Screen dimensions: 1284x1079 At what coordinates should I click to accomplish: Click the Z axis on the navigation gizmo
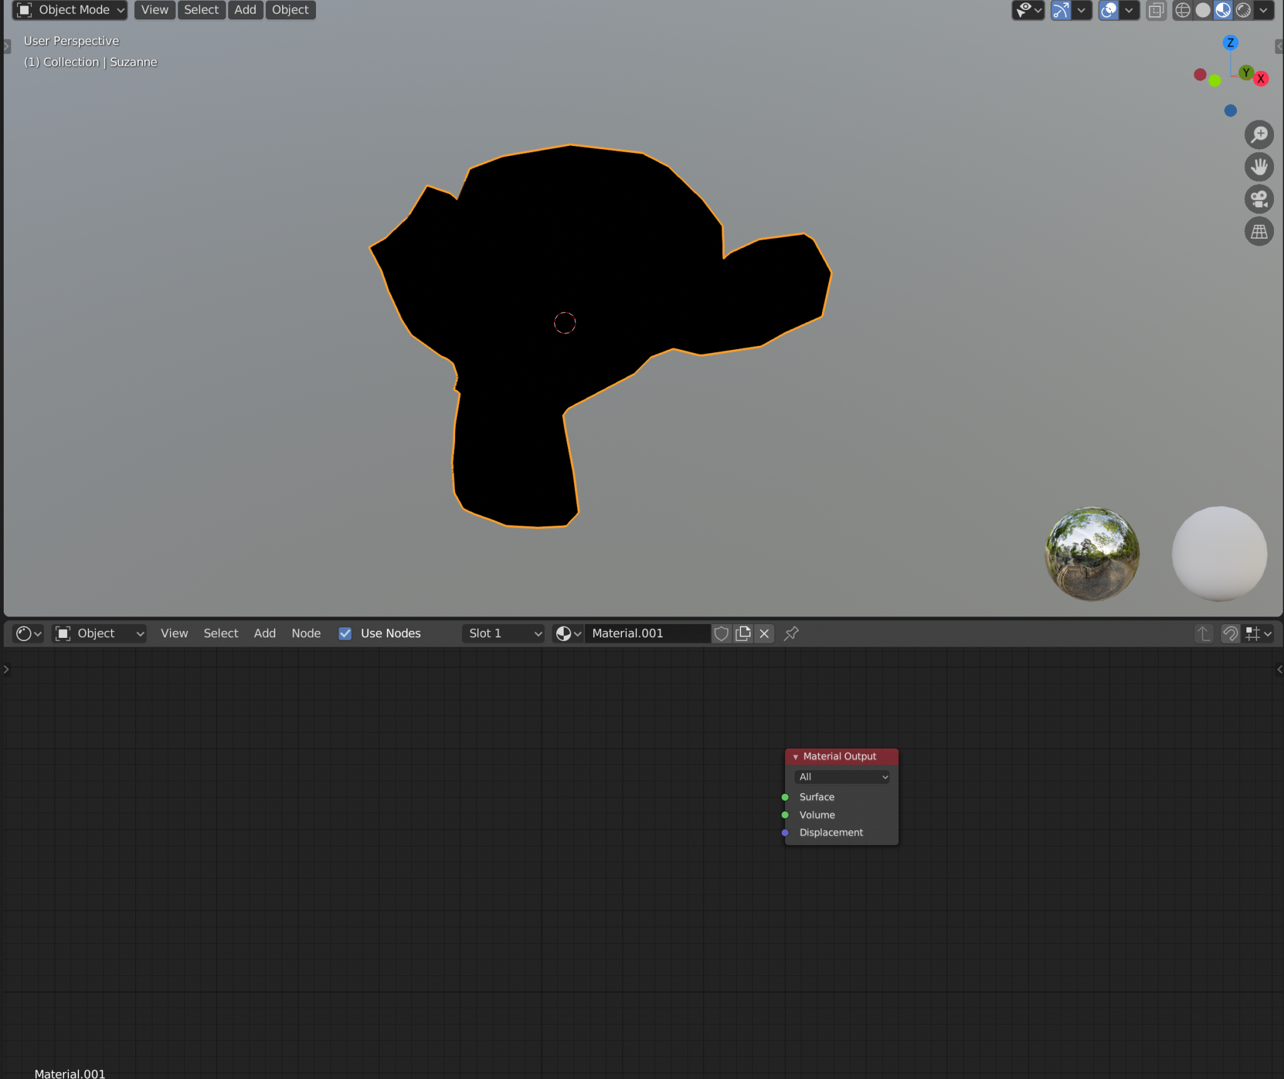coord(1230,43)
